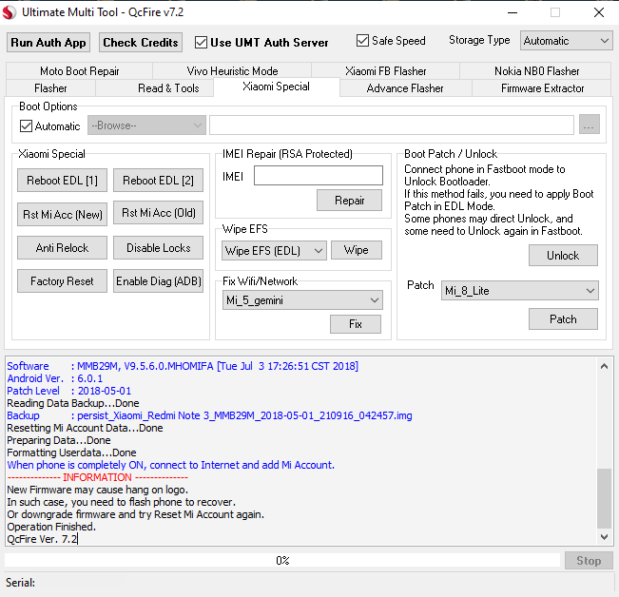
Task: Click the INFORMATION red header line
Action: 98,477
